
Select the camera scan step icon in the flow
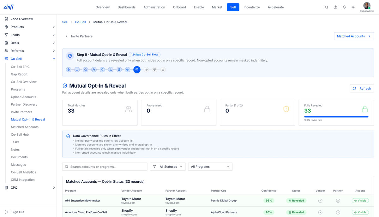[119, 70]
